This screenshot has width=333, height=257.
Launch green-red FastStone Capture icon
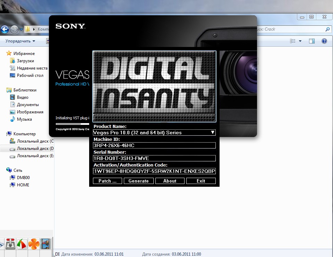(x=22, y=244)
